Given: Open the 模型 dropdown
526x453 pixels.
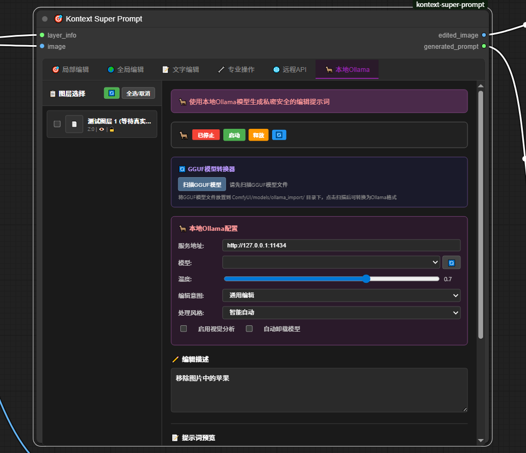Looking at the screenshot, I should [332, 262].
